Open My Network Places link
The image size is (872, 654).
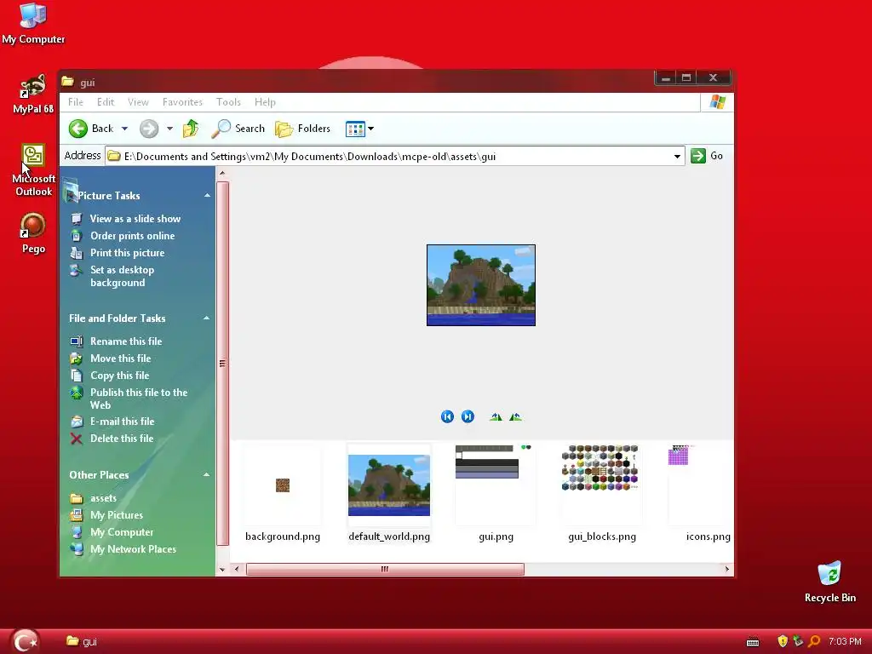click(x=134, y=549)
